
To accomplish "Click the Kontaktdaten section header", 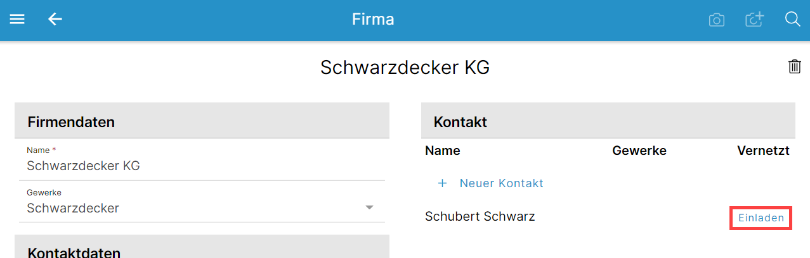I will click(202, 248).
